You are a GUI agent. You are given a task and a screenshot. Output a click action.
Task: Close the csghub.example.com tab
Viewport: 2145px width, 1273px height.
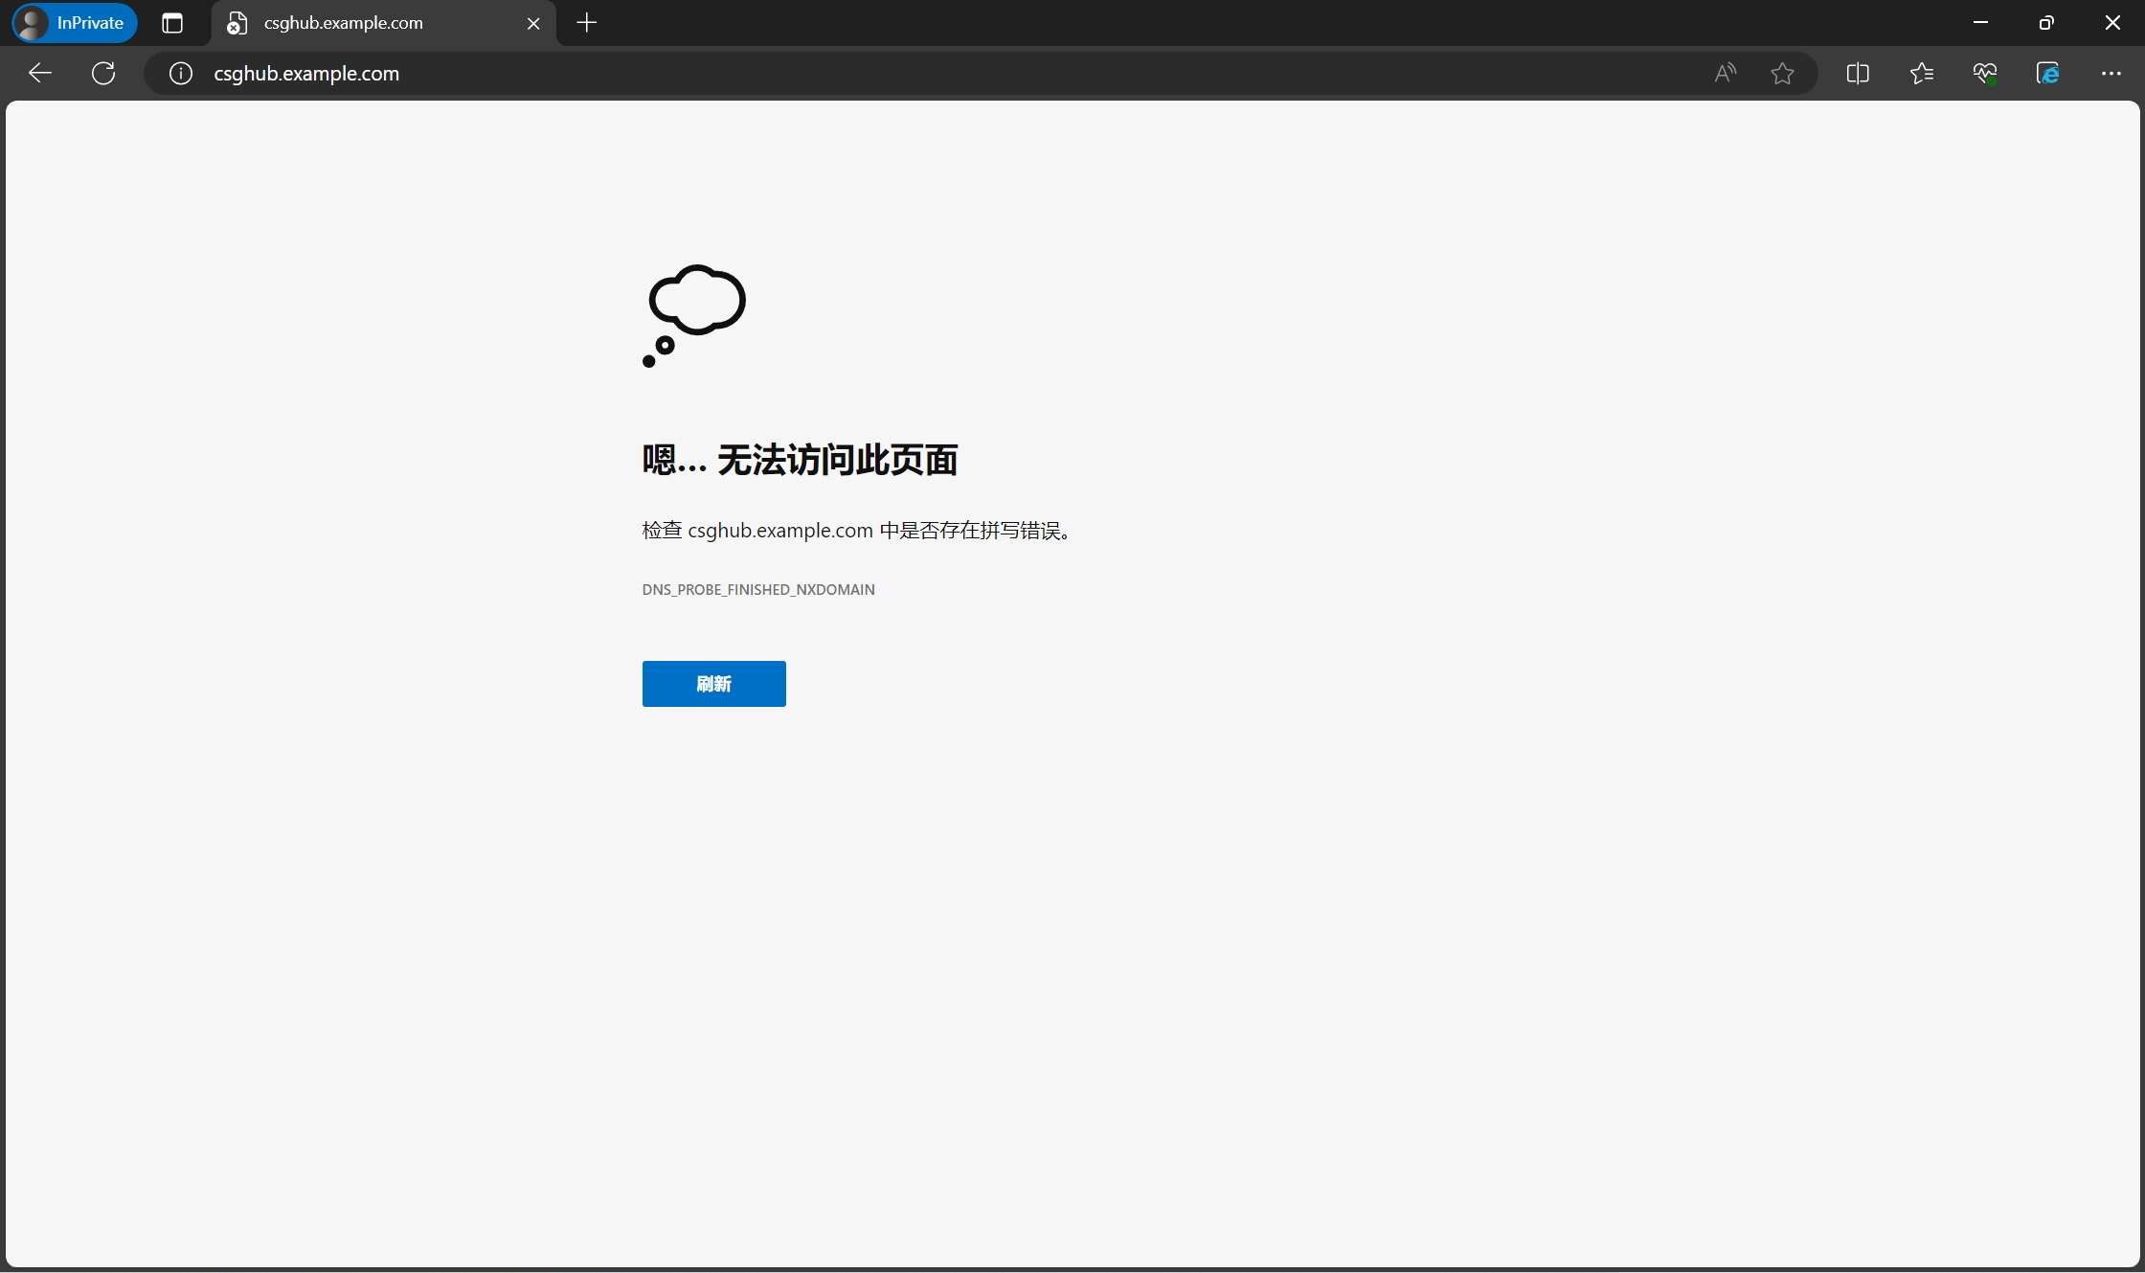coord(533,23)
